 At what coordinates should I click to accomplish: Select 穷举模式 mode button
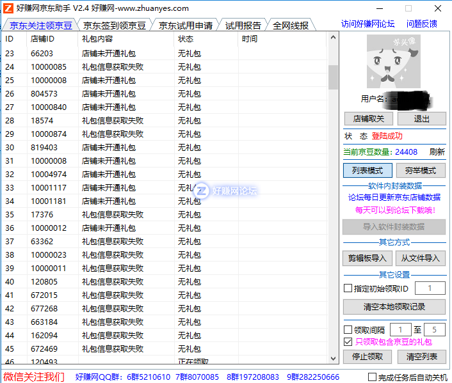point(421,171)
